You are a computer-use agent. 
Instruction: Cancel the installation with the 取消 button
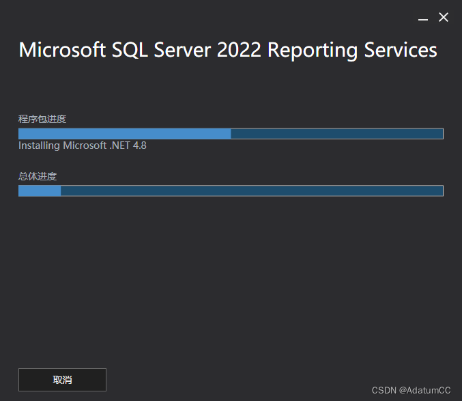62,379
